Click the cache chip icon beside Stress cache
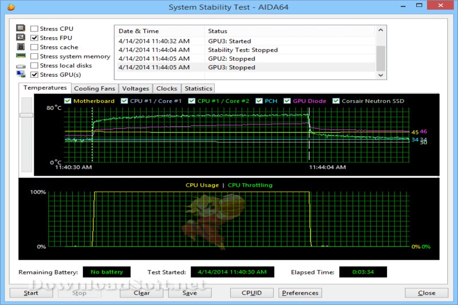Image resolution: width=458 pixels, height=305 pixels. coord(21,46)
